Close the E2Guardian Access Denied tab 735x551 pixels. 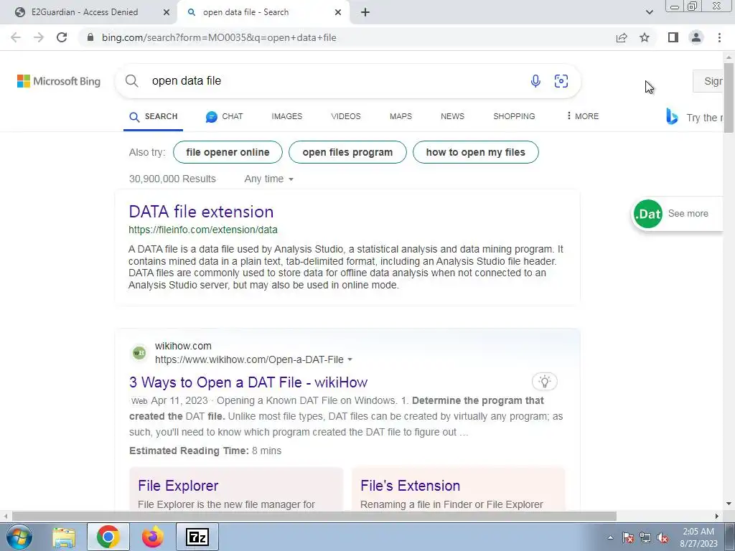click(x=167, y=12)
